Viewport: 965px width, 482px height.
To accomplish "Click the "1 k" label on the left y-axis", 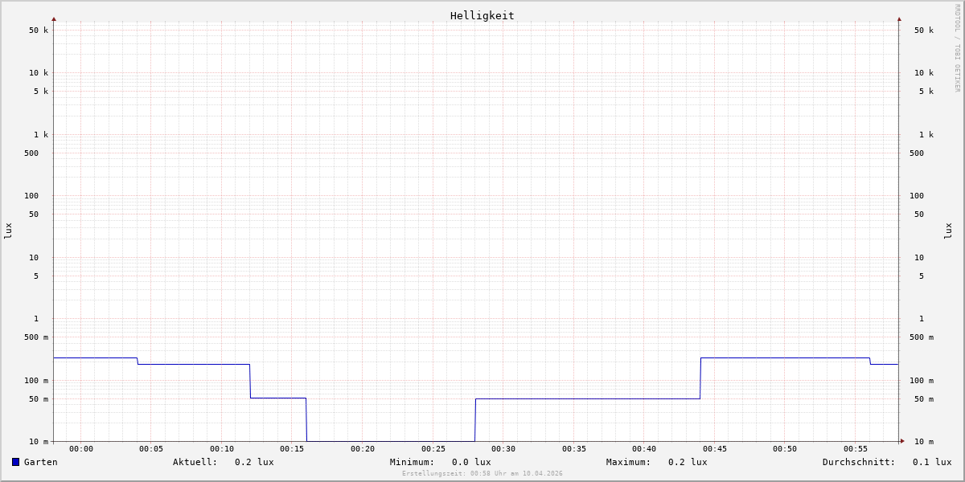I will pos(41,135).
